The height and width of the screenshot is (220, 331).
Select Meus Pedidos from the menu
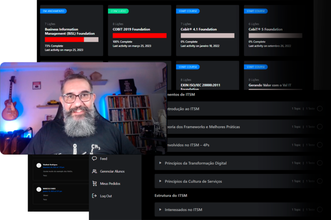click(x=110, y=183)
